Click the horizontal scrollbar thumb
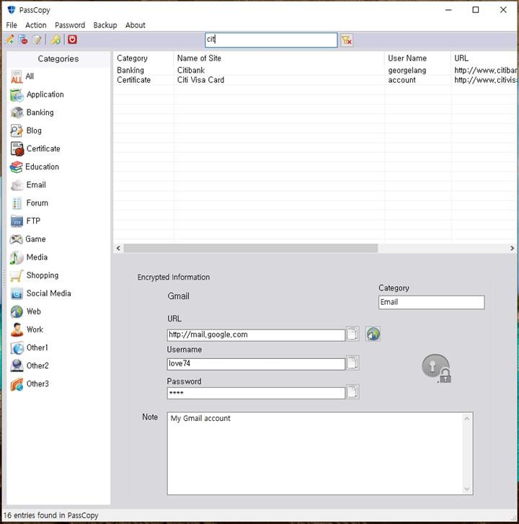The height and width of the screenshot is (524, 519). pos(251,248)
